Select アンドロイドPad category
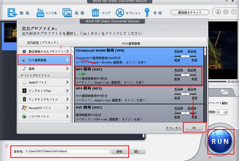 click(x=45, y=91)
